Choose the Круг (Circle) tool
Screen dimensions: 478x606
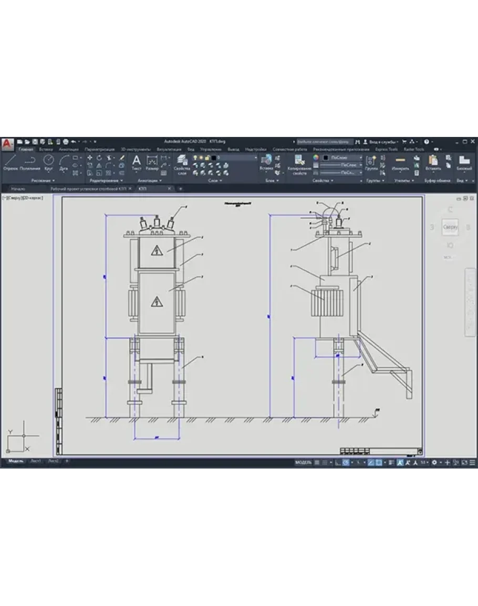(48, 162)
